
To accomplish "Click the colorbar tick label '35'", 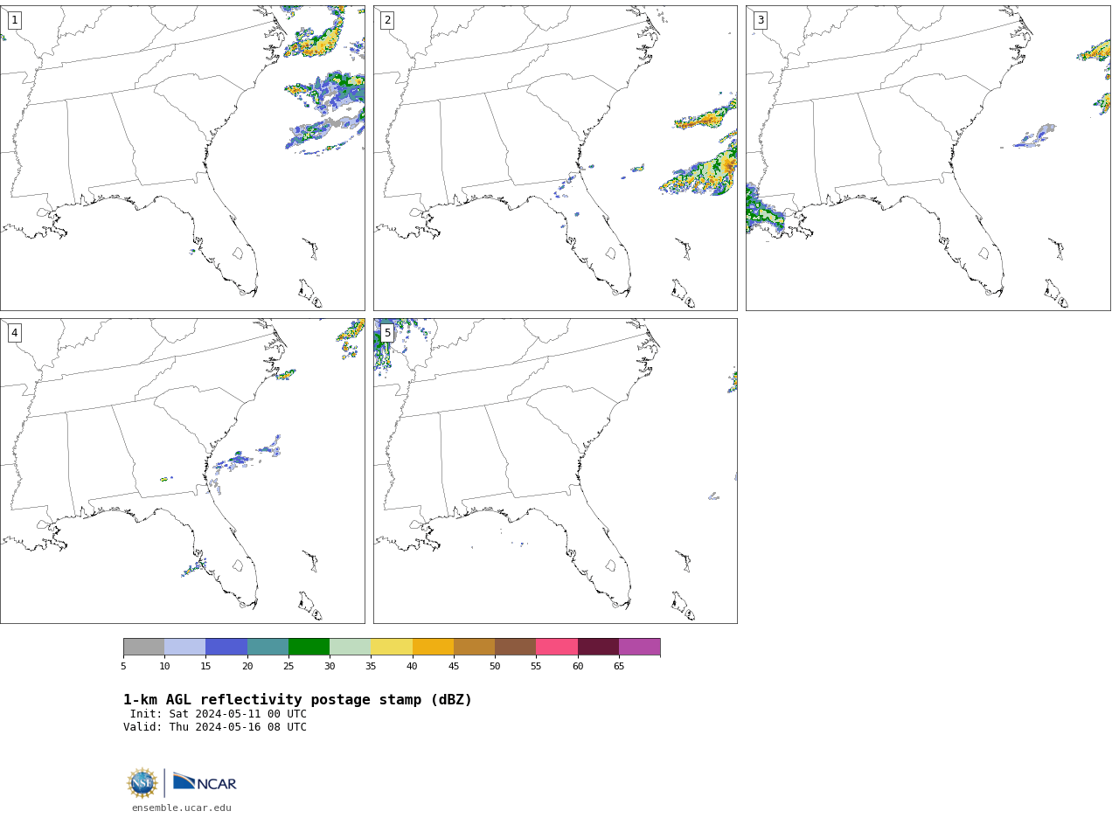I will (371, 667).
